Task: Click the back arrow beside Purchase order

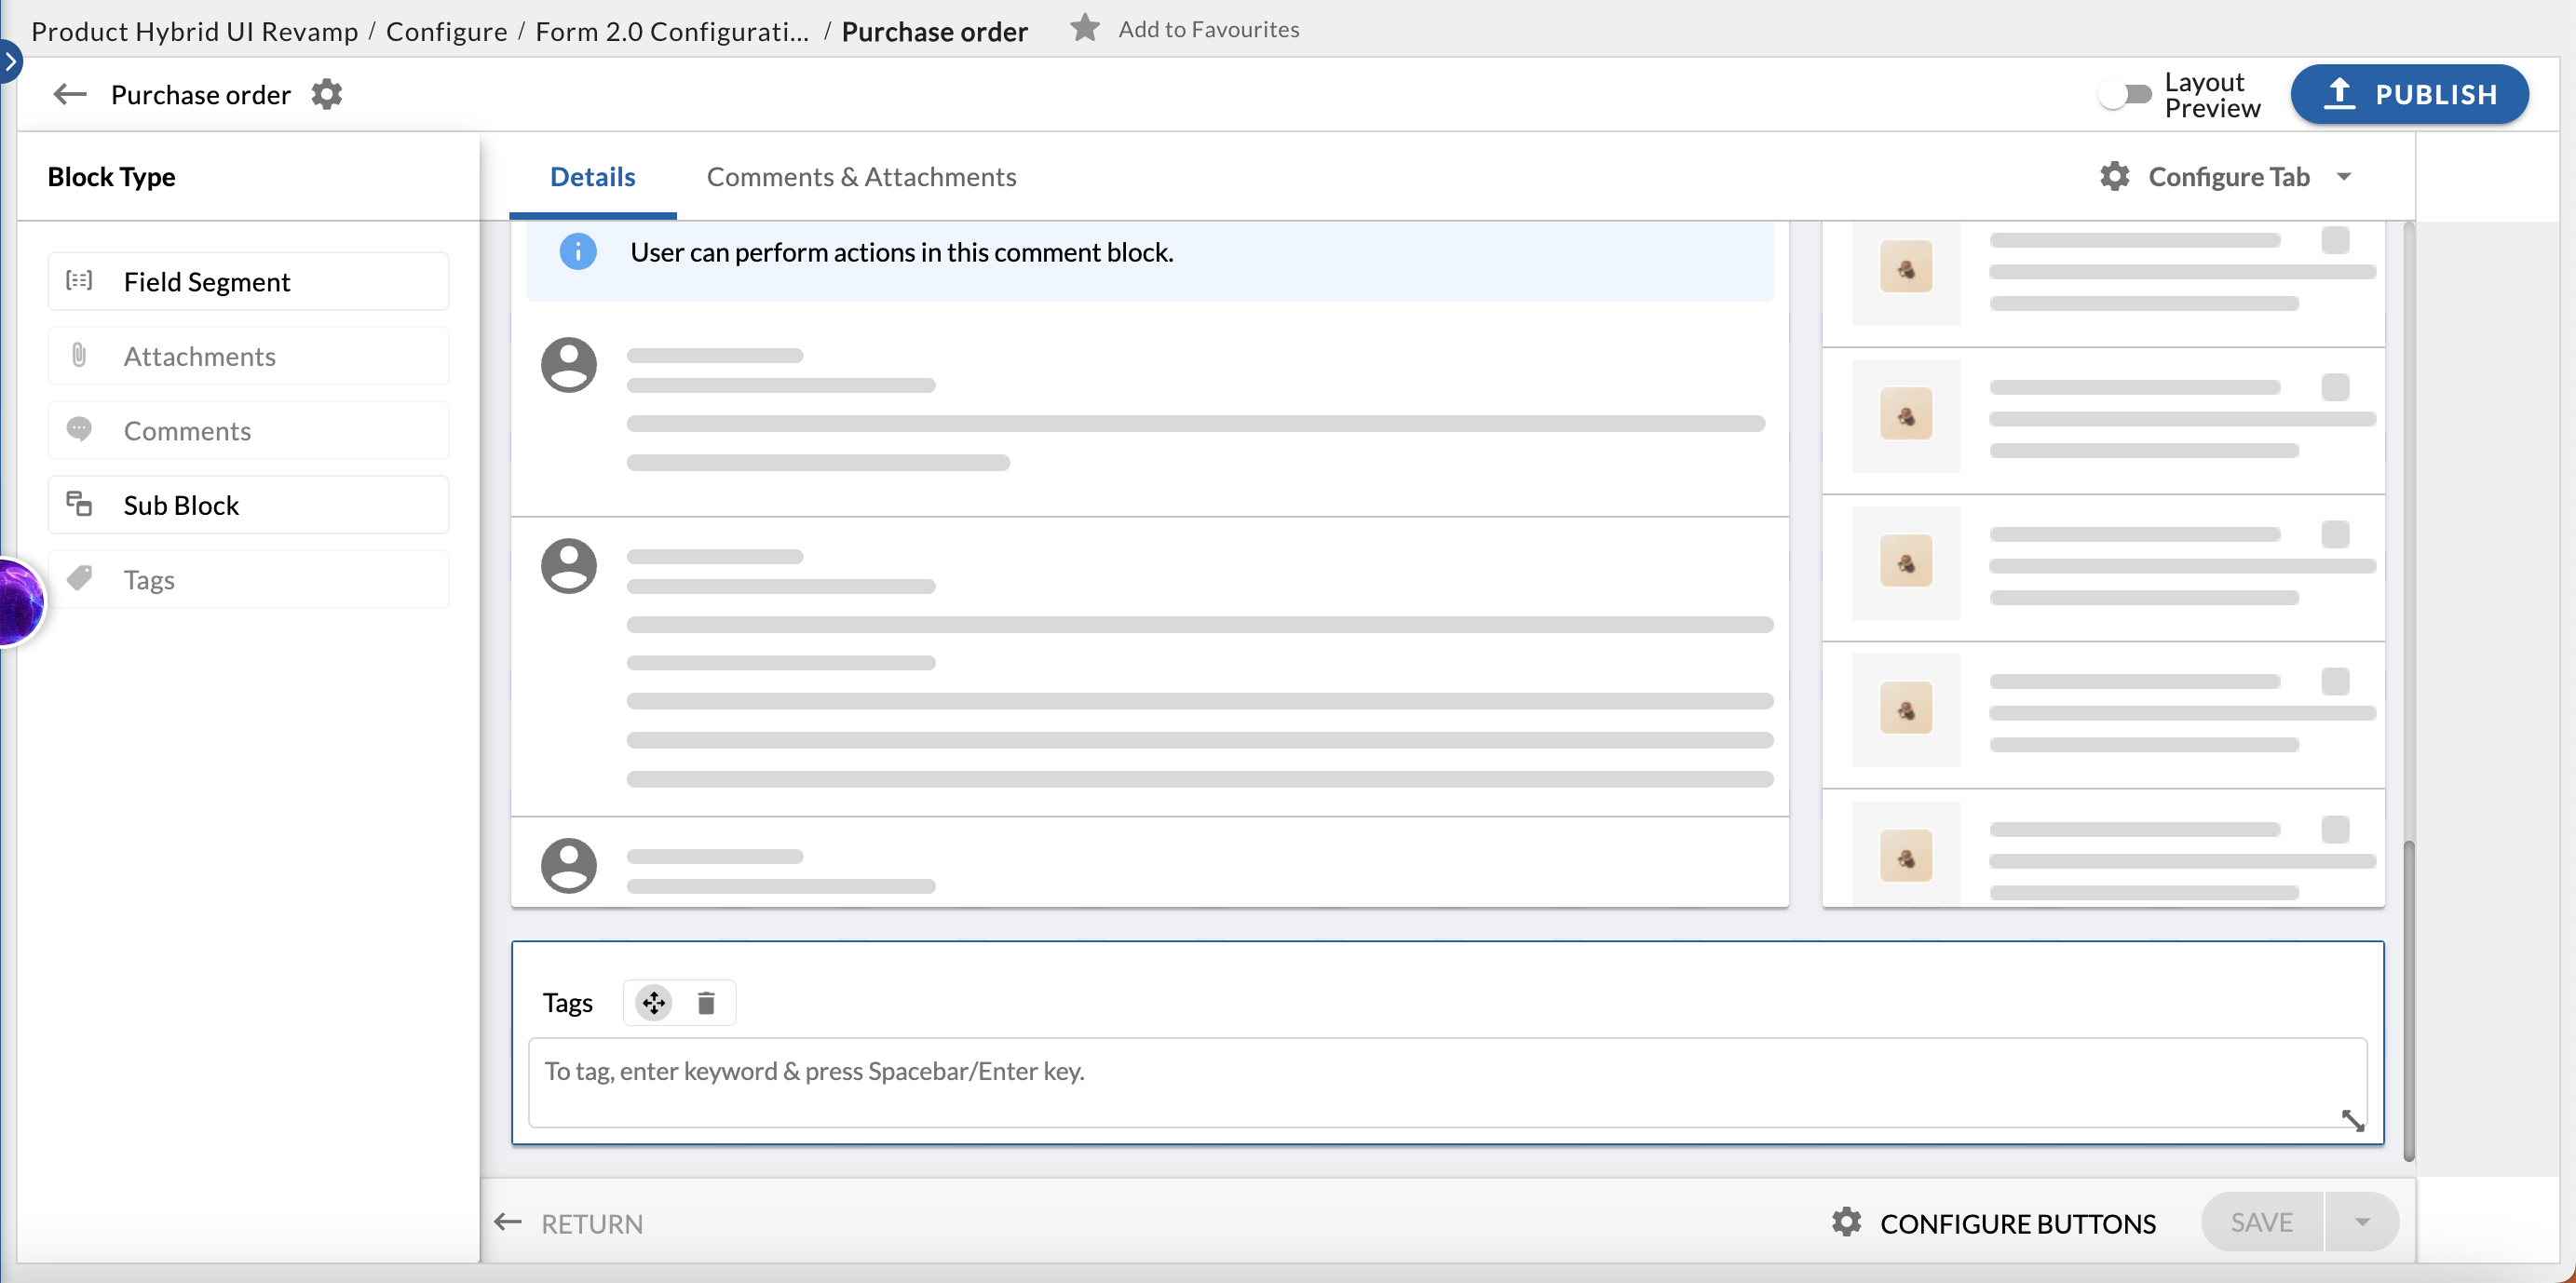Action: tap(69, 94)
